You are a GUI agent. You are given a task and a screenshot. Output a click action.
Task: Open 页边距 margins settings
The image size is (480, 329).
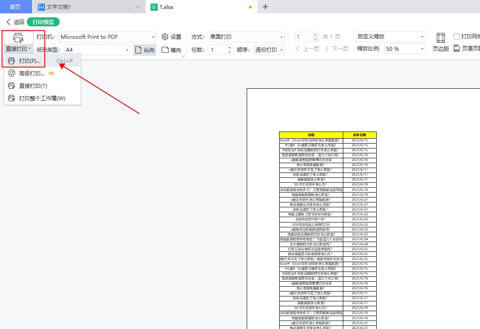click(440, 42)
